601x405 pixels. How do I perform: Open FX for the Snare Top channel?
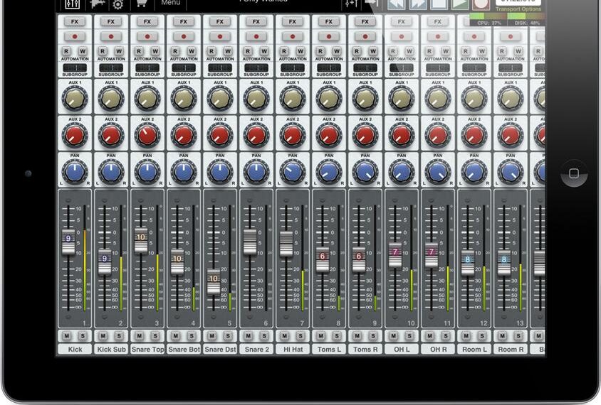[x=147, y=22]
